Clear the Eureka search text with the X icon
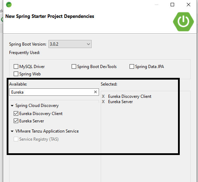 95,92
